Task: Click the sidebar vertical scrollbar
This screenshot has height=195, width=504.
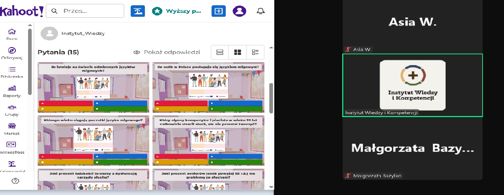Action: point(30,62)
